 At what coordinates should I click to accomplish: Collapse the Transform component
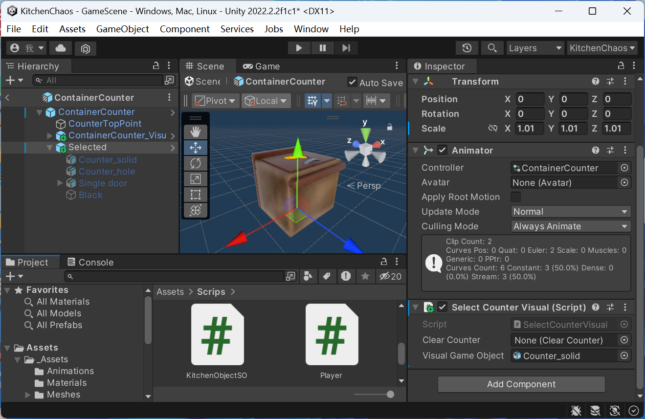click(x=415, y=82)
